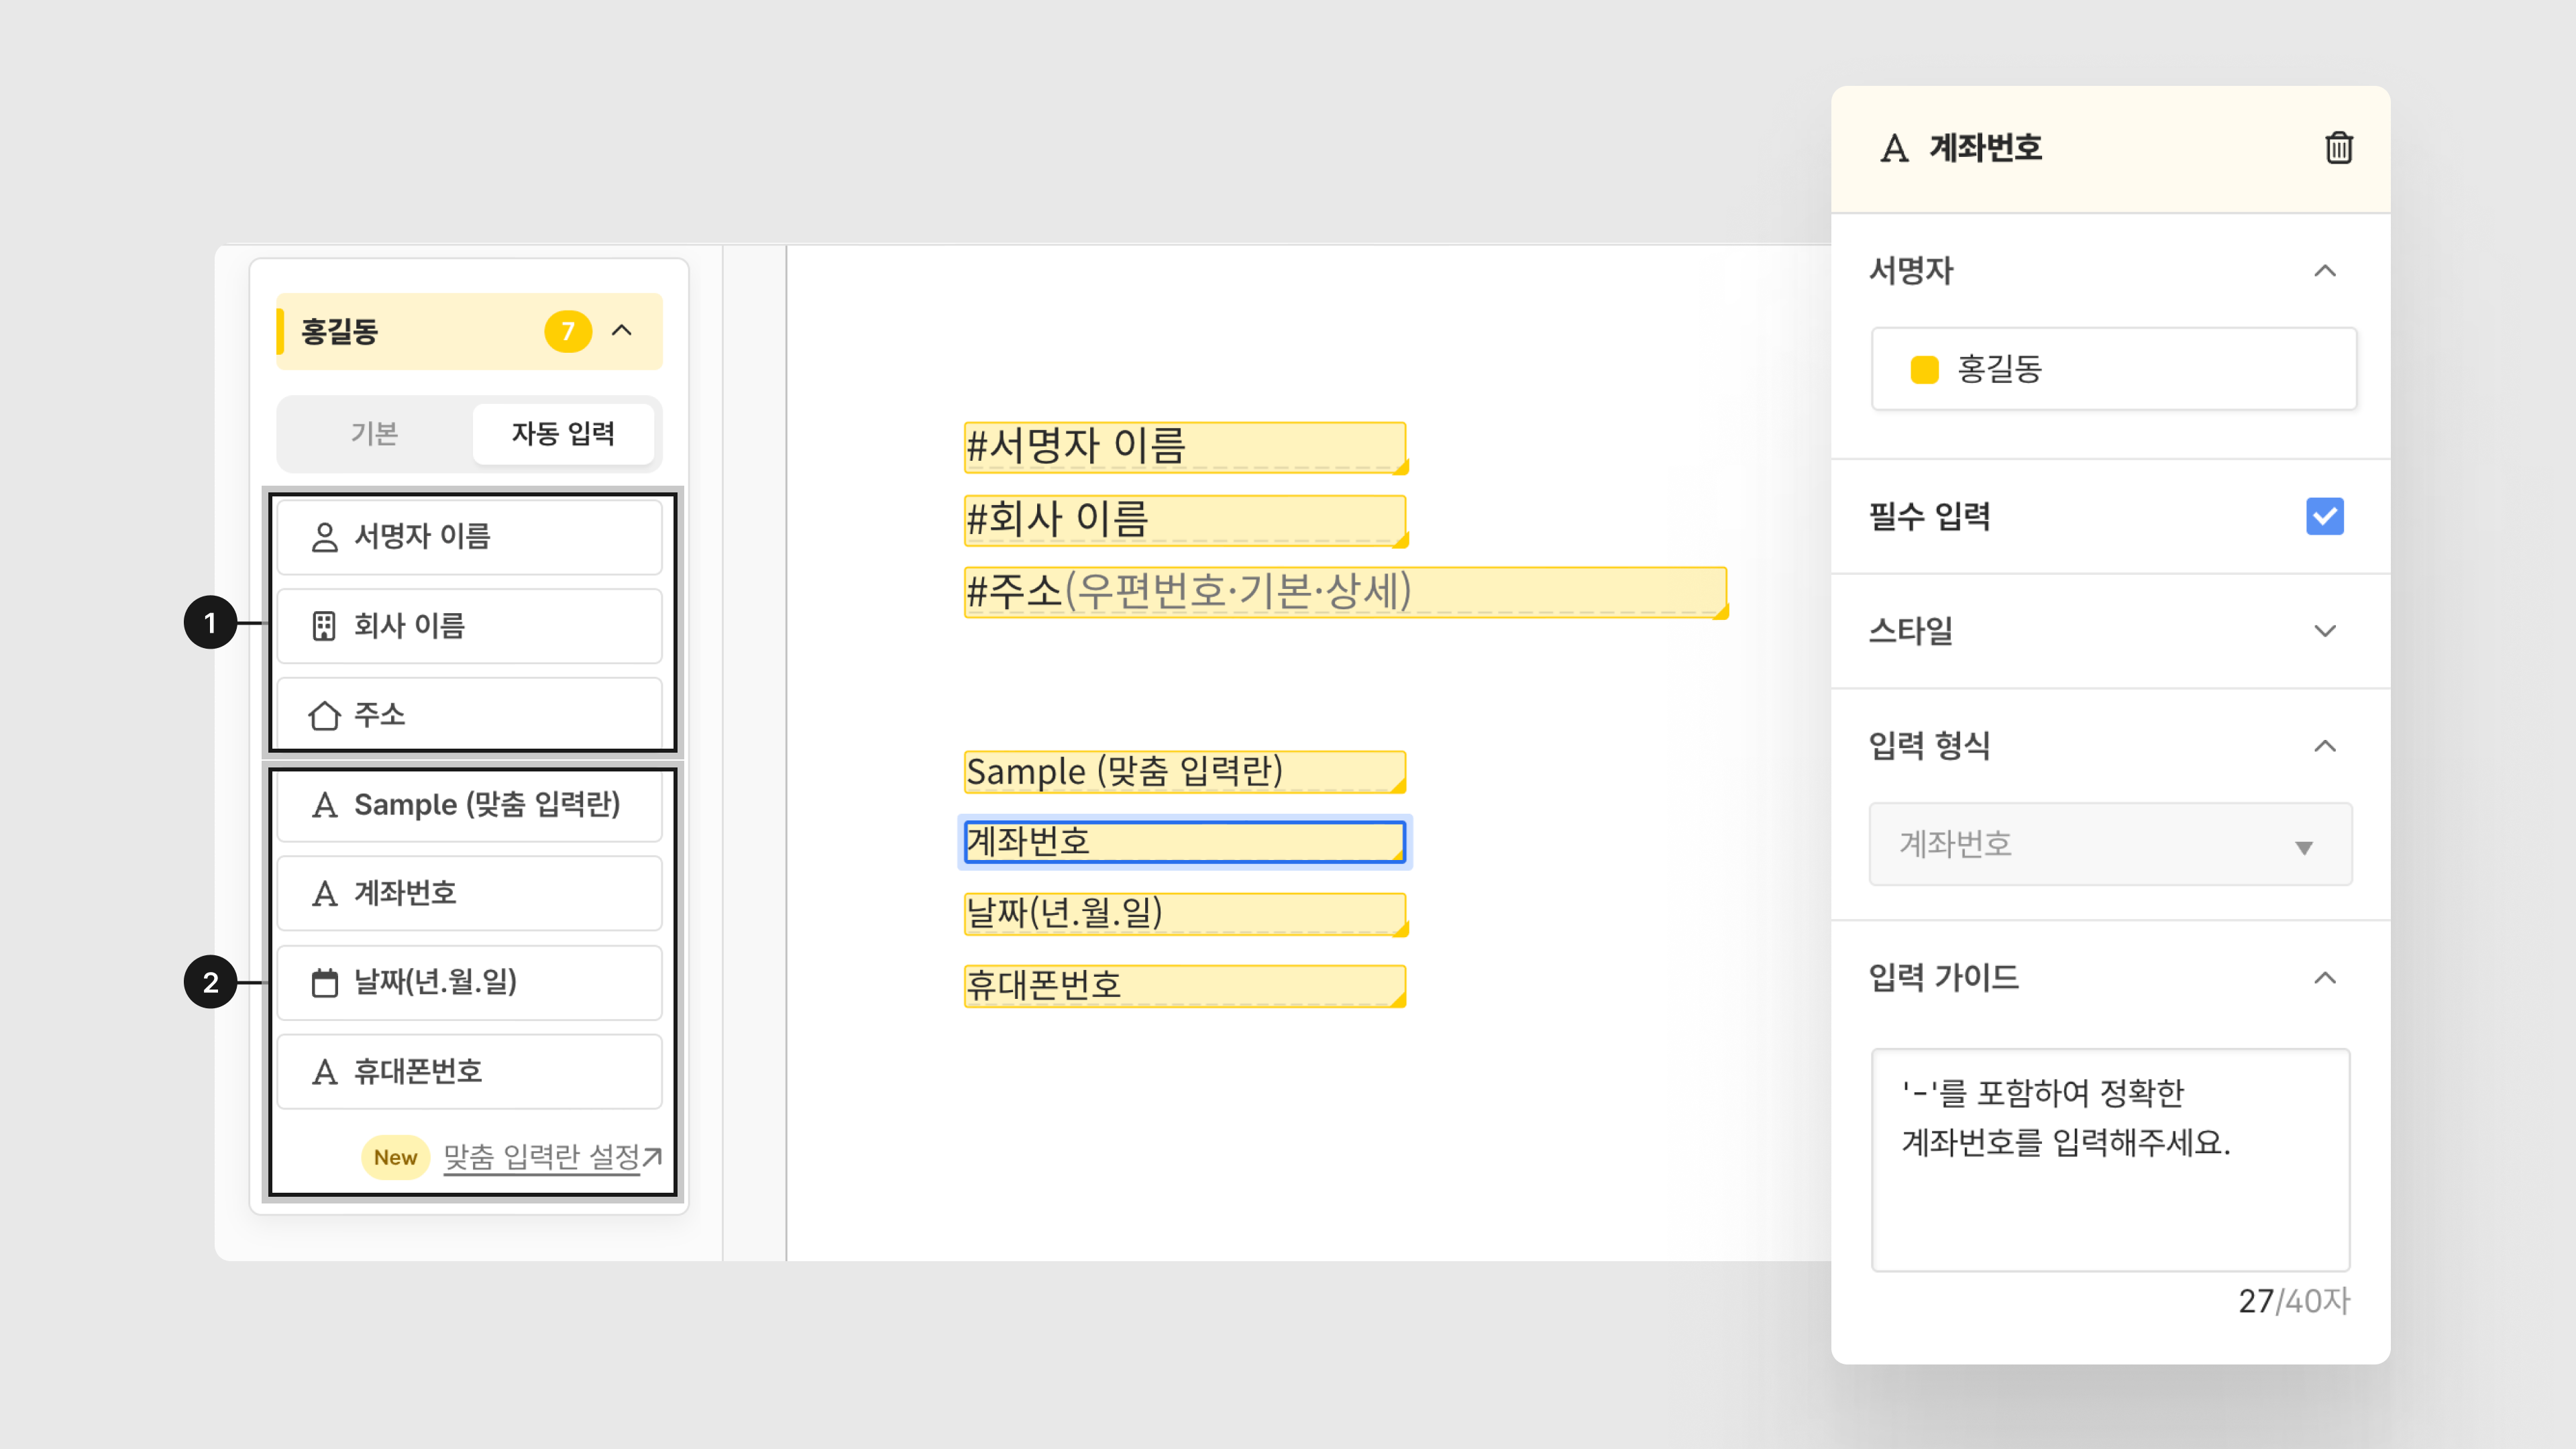Click the building icon beside 회사 이름
This screenshot has width=2576, height=1449.
(x=324, y=626)
